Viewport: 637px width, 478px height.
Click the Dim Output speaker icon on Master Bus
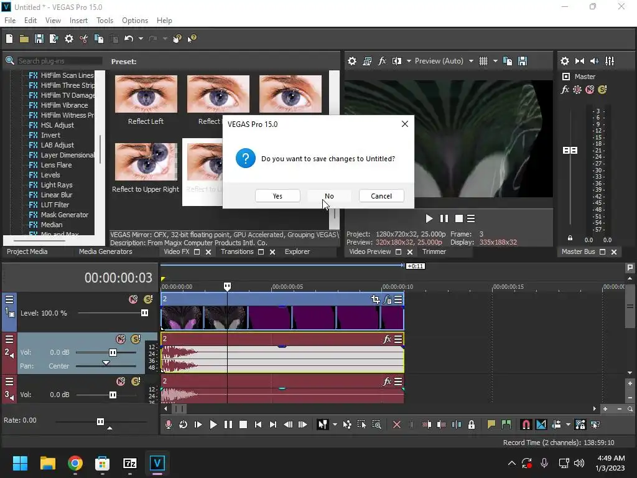(594, 61)
